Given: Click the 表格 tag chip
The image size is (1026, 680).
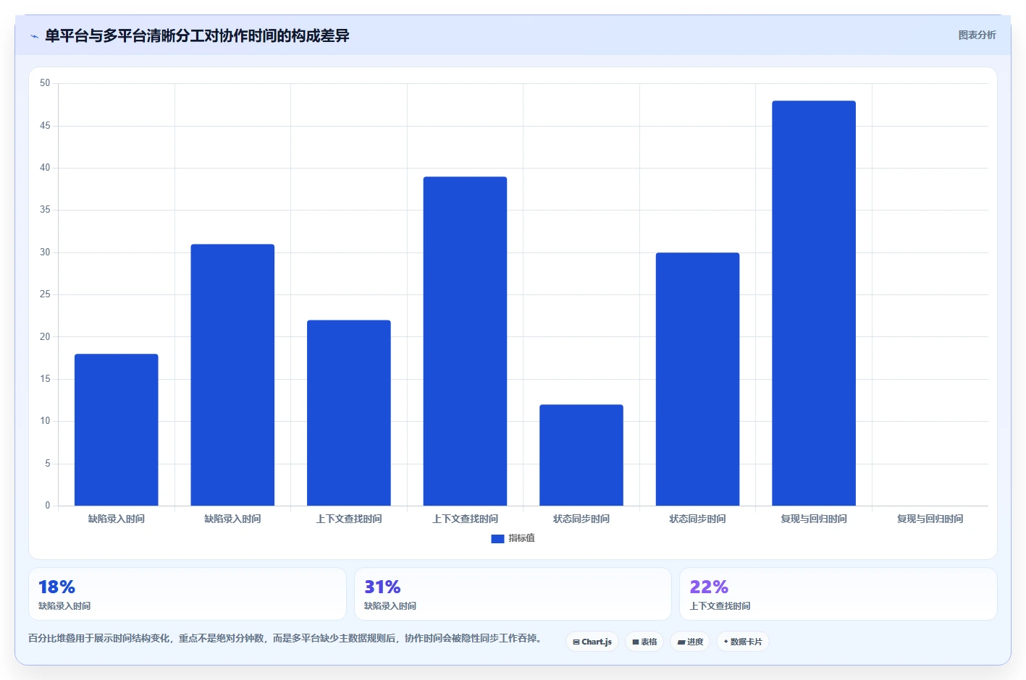Looking at the screenshot, I should coord(644,642).
